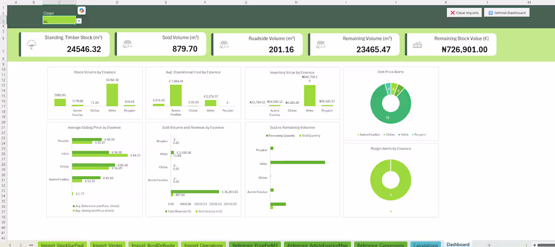Select the Unit Price Alerts donut chart
Viewport: 555px width, 247px height.
[391, 103]
